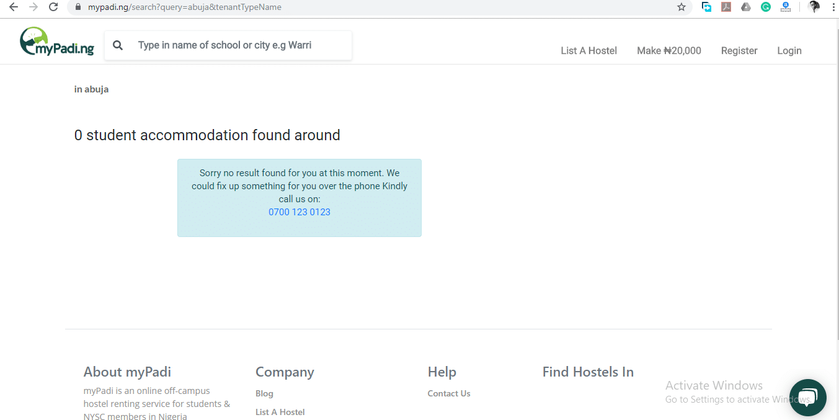Click the 'Company' footer heading

pos(285,372)
